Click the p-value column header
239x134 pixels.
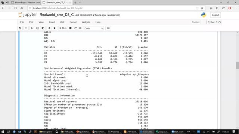point(143,47)
